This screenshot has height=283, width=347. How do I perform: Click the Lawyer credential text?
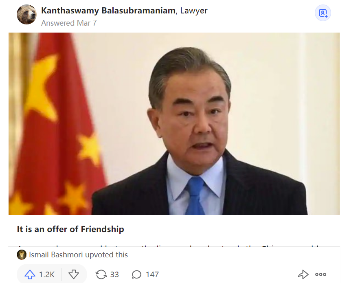point(194,11)
